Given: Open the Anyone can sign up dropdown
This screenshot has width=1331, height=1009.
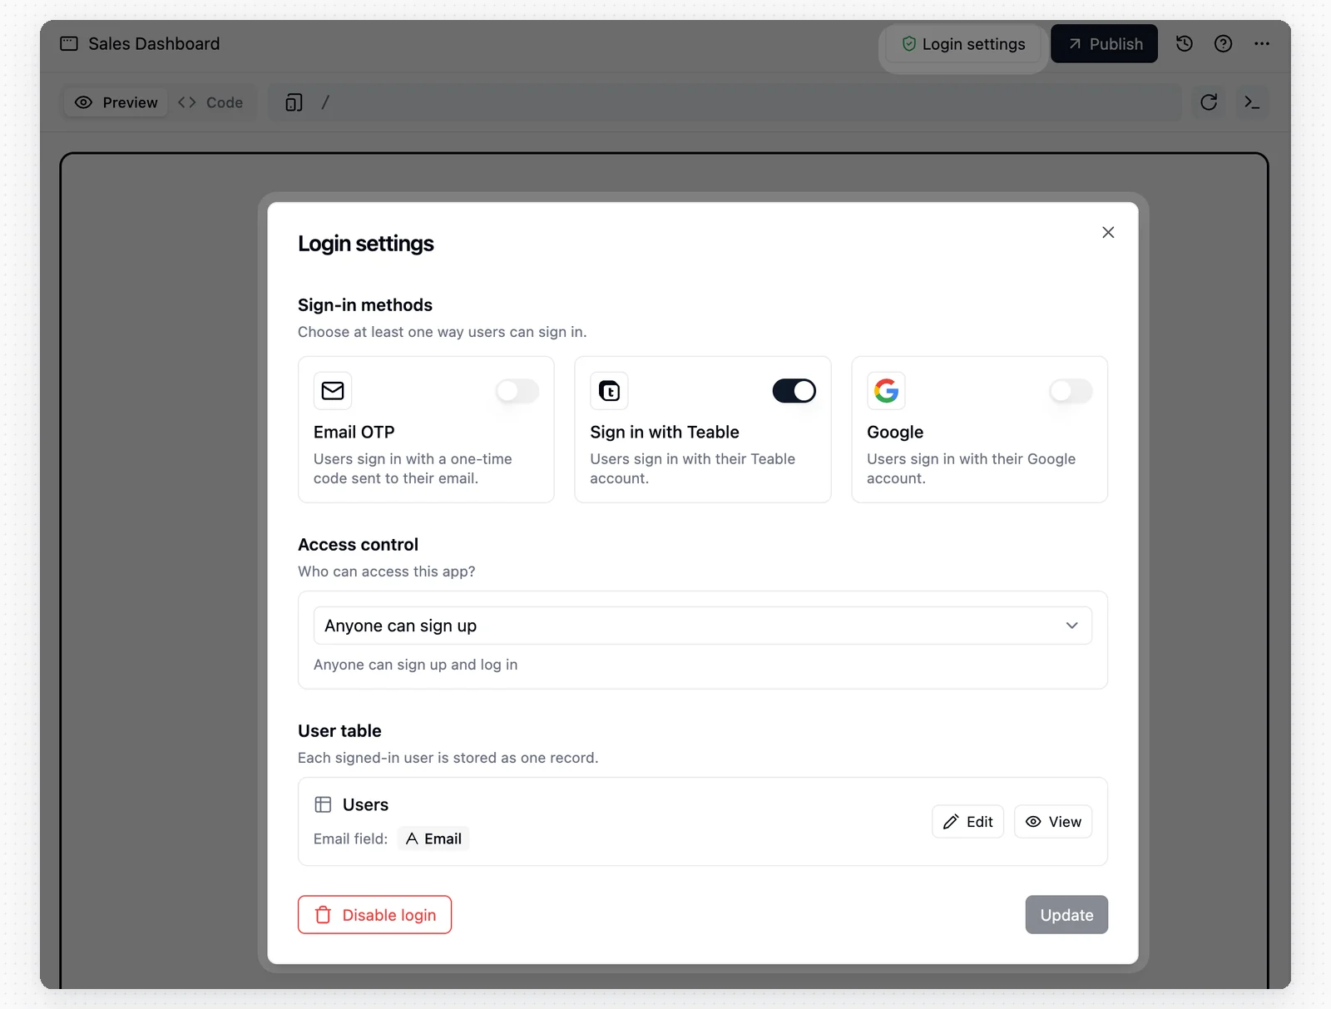Looking at the screenshot, I should [702, 626].
